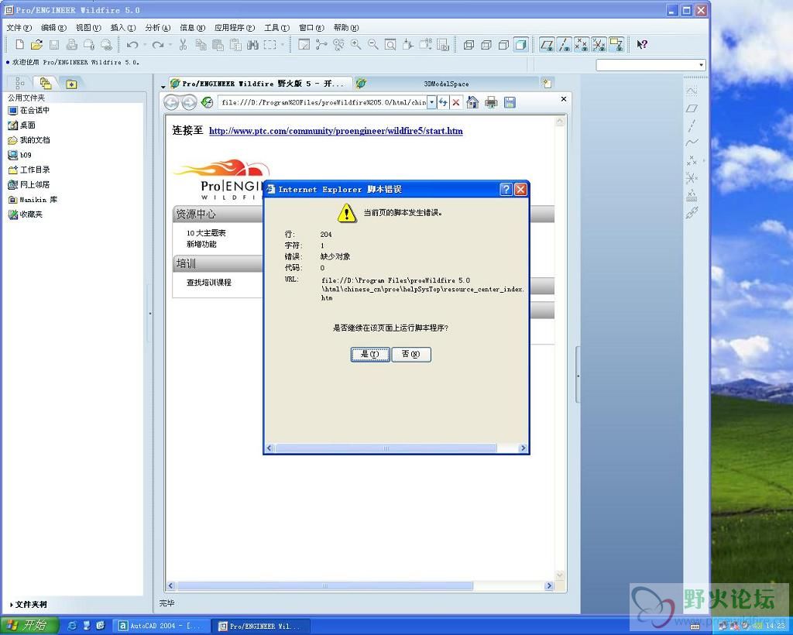Screen dimensions: 793x635
Task: Click the Copy icon in the toolbar
Action: 201,44
